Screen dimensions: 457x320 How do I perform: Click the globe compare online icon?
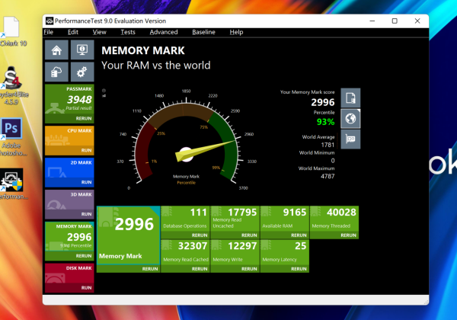click(350, 119)
